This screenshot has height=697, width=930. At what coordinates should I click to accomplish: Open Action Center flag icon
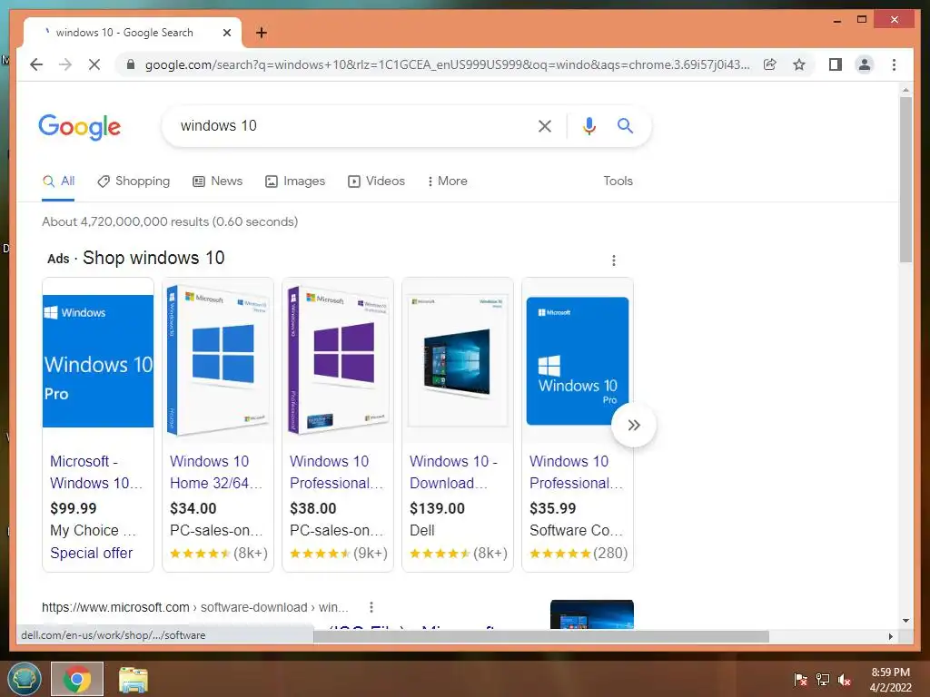coord(800,679)
